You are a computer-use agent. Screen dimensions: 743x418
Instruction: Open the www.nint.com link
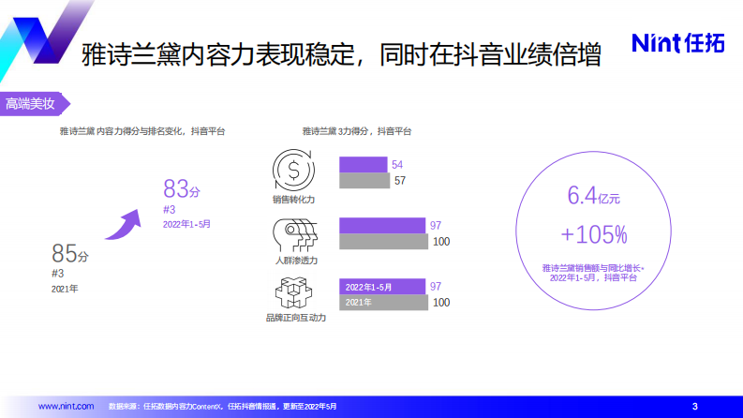tap(66, 406)
